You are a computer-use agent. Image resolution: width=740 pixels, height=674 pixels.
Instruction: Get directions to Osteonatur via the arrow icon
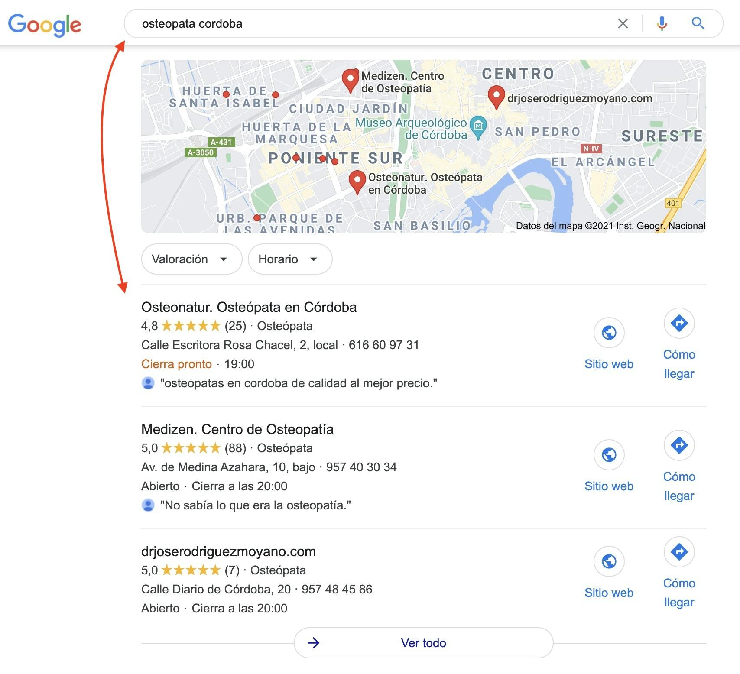pos(679,323)
